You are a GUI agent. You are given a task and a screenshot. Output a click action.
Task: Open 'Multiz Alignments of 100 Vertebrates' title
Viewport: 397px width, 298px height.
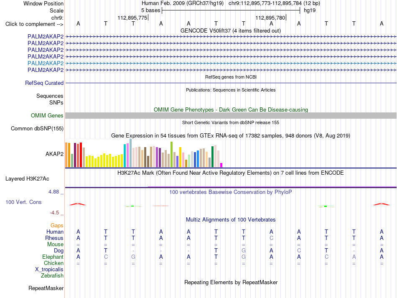pyautogui.click(x=231, y=220)
